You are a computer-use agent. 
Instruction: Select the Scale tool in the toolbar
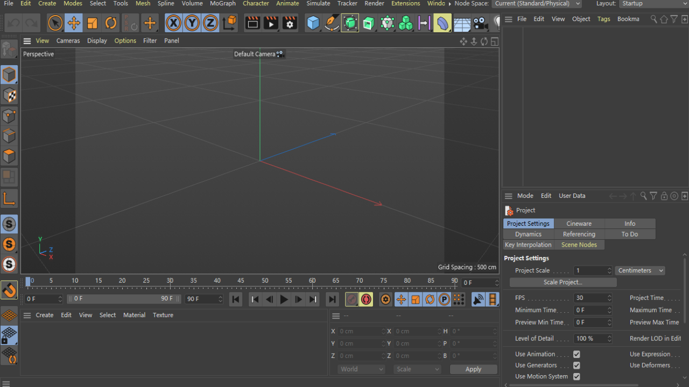(92, 23)
